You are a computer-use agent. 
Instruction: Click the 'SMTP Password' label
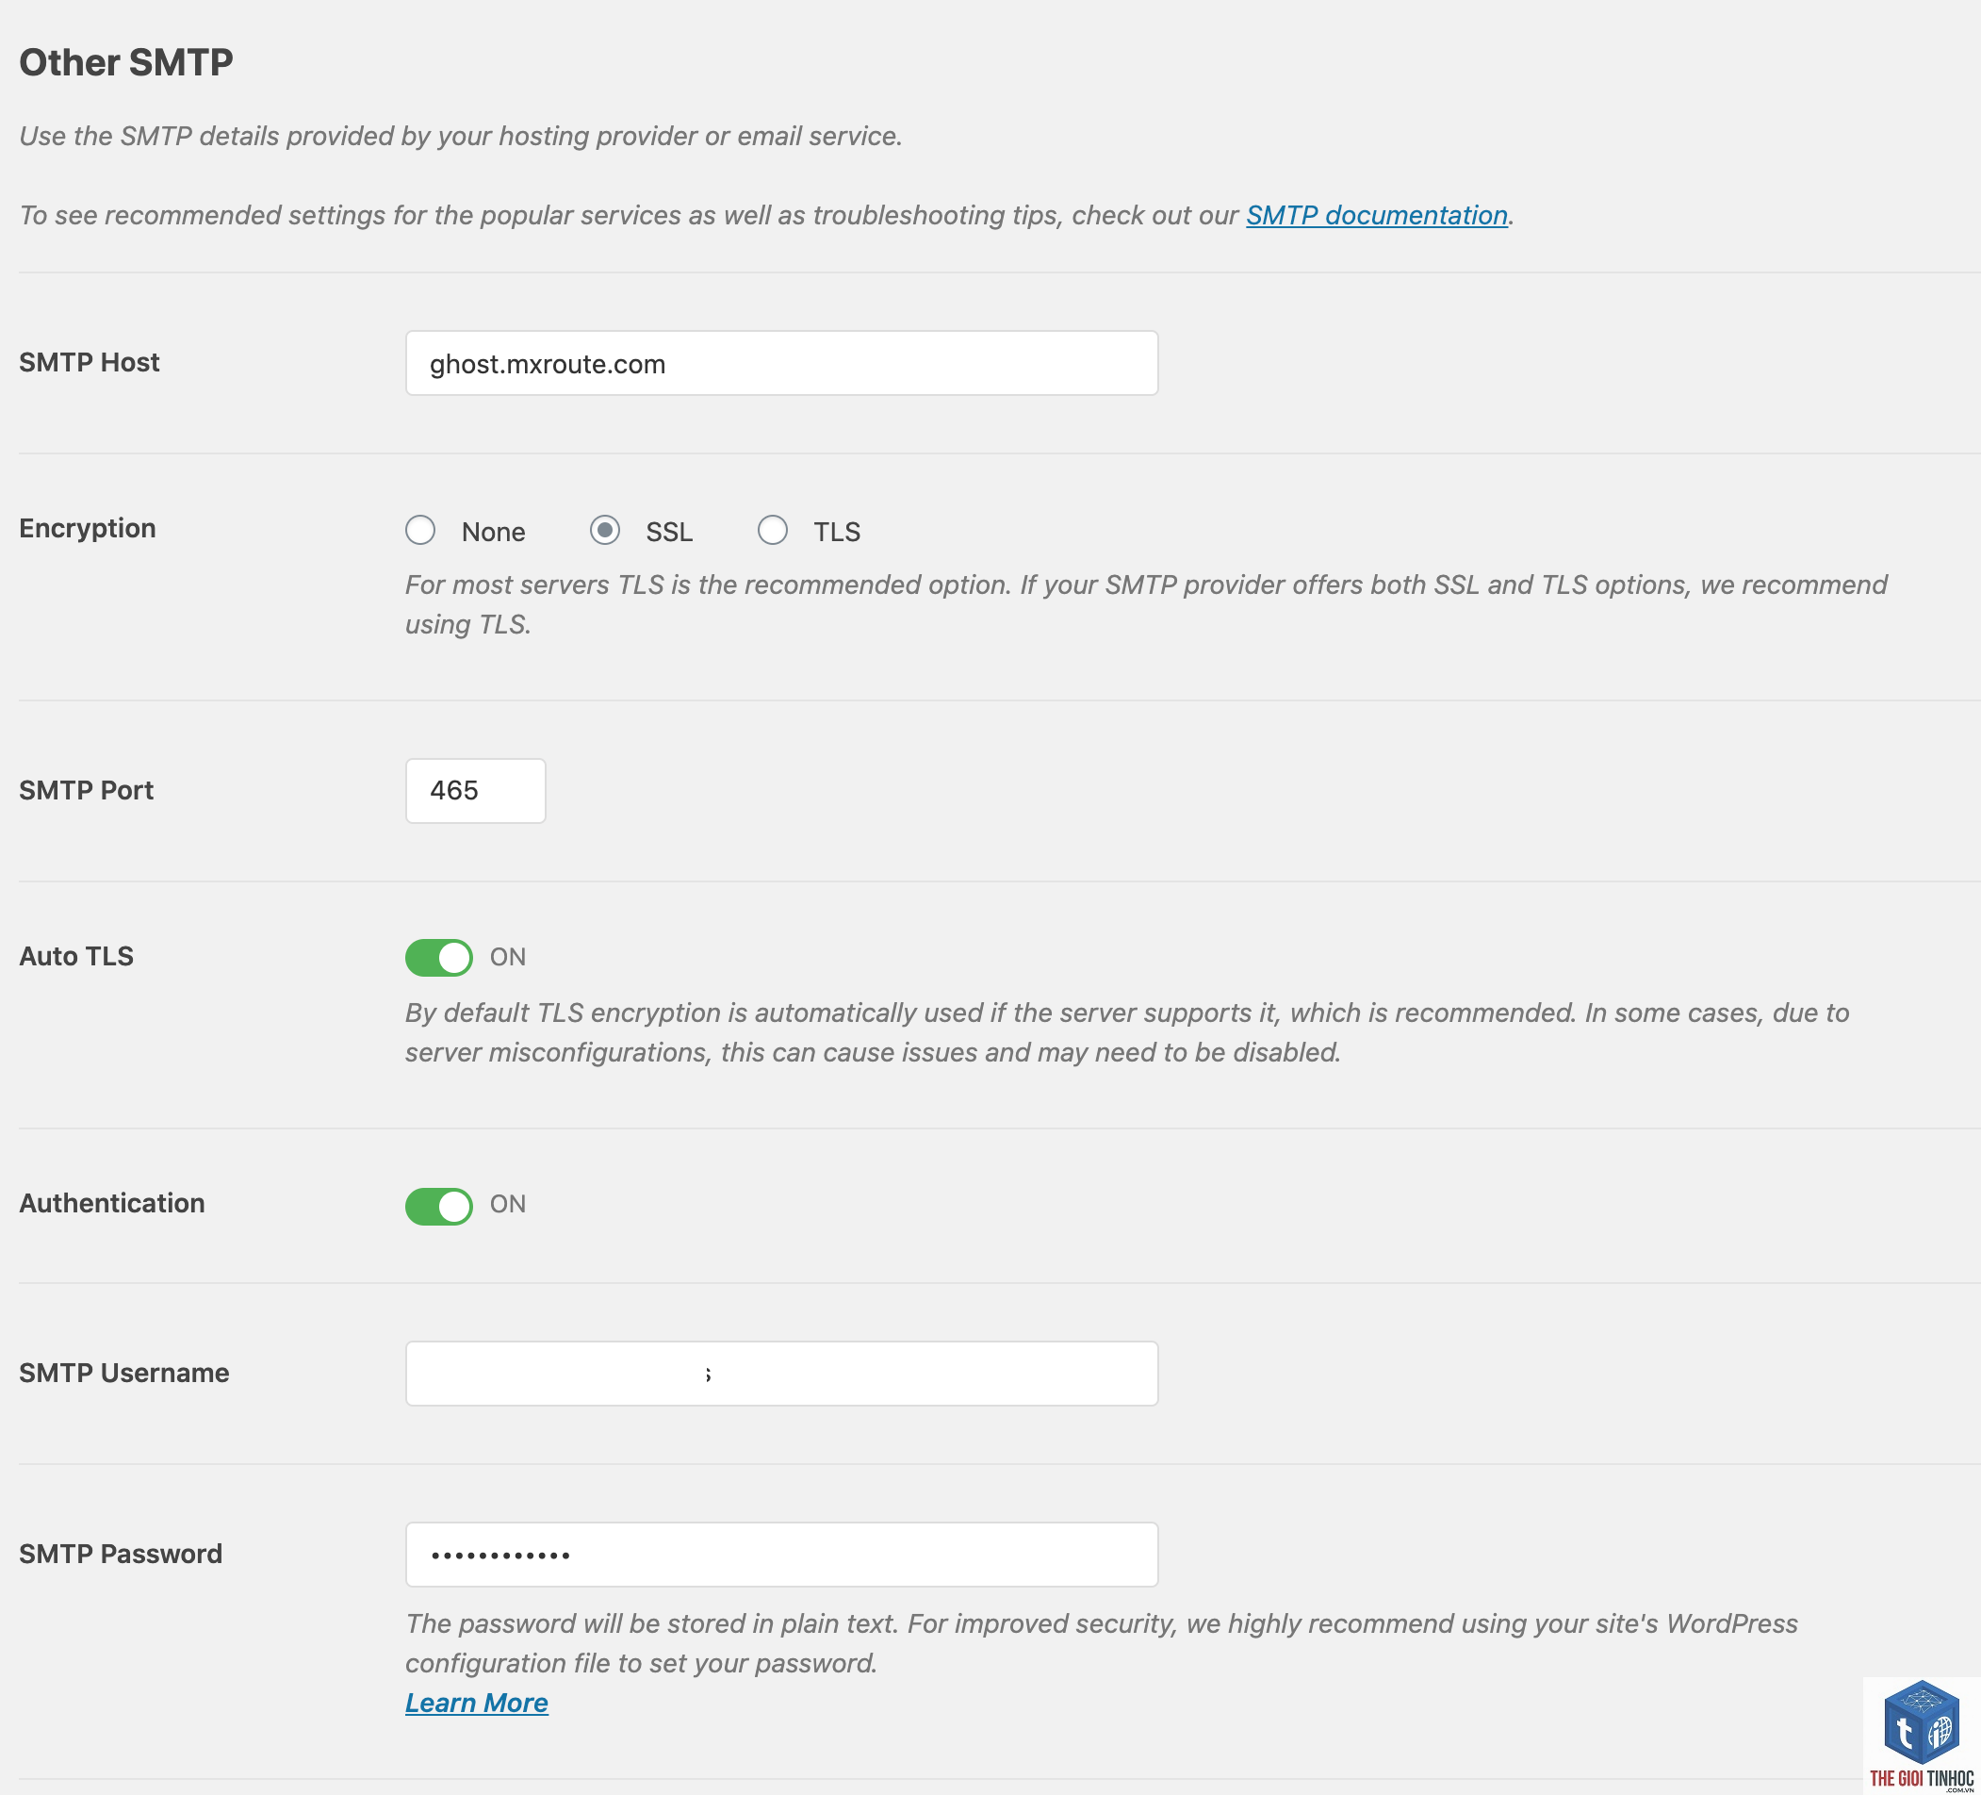(x=121, y=1553)
